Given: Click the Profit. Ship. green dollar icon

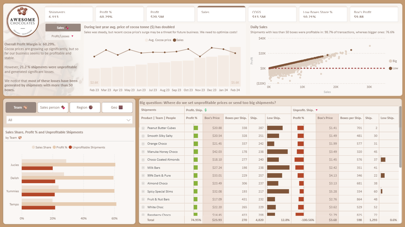Looking at the screenshot, I should (x=206, y=110).
